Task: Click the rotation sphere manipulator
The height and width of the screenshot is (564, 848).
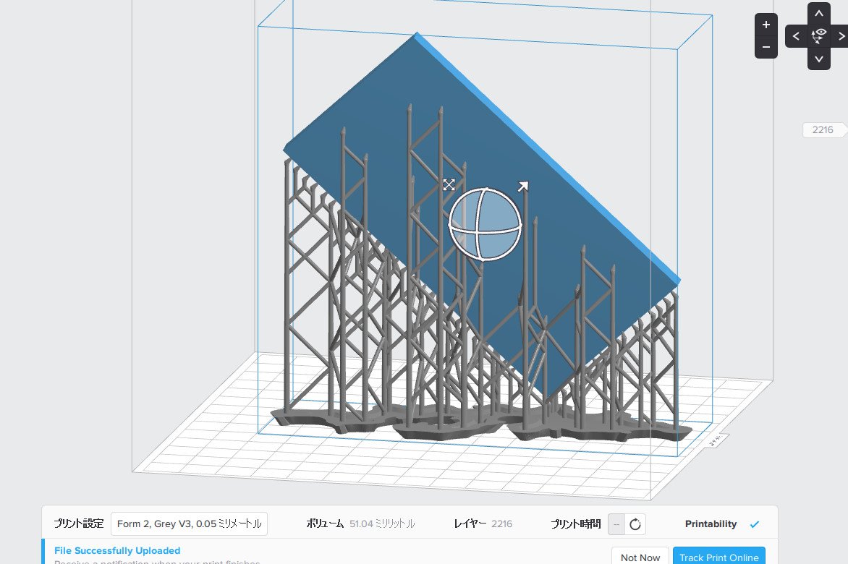Action: tap(485, 224)
